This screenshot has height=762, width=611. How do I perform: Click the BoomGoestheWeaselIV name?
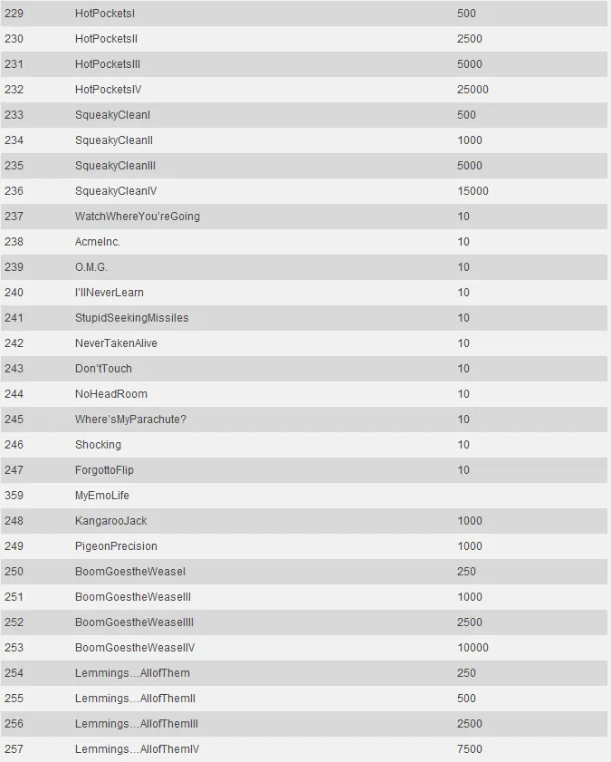(135, 648)
